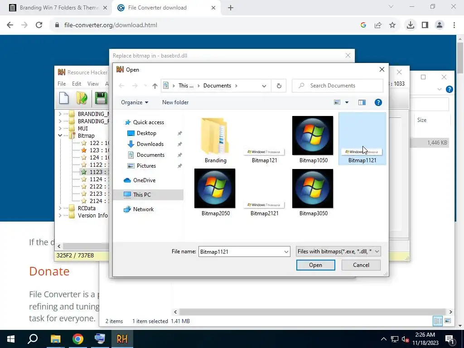Expand the MUI tree folder

60,128
